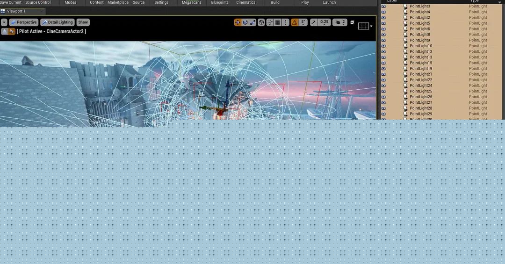Select the rotate transform gizmo tool
This screenshot has width=505, height=264.
(245, 22)
